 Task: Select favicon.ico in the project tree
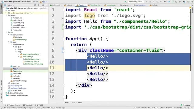tap(18, 18)
